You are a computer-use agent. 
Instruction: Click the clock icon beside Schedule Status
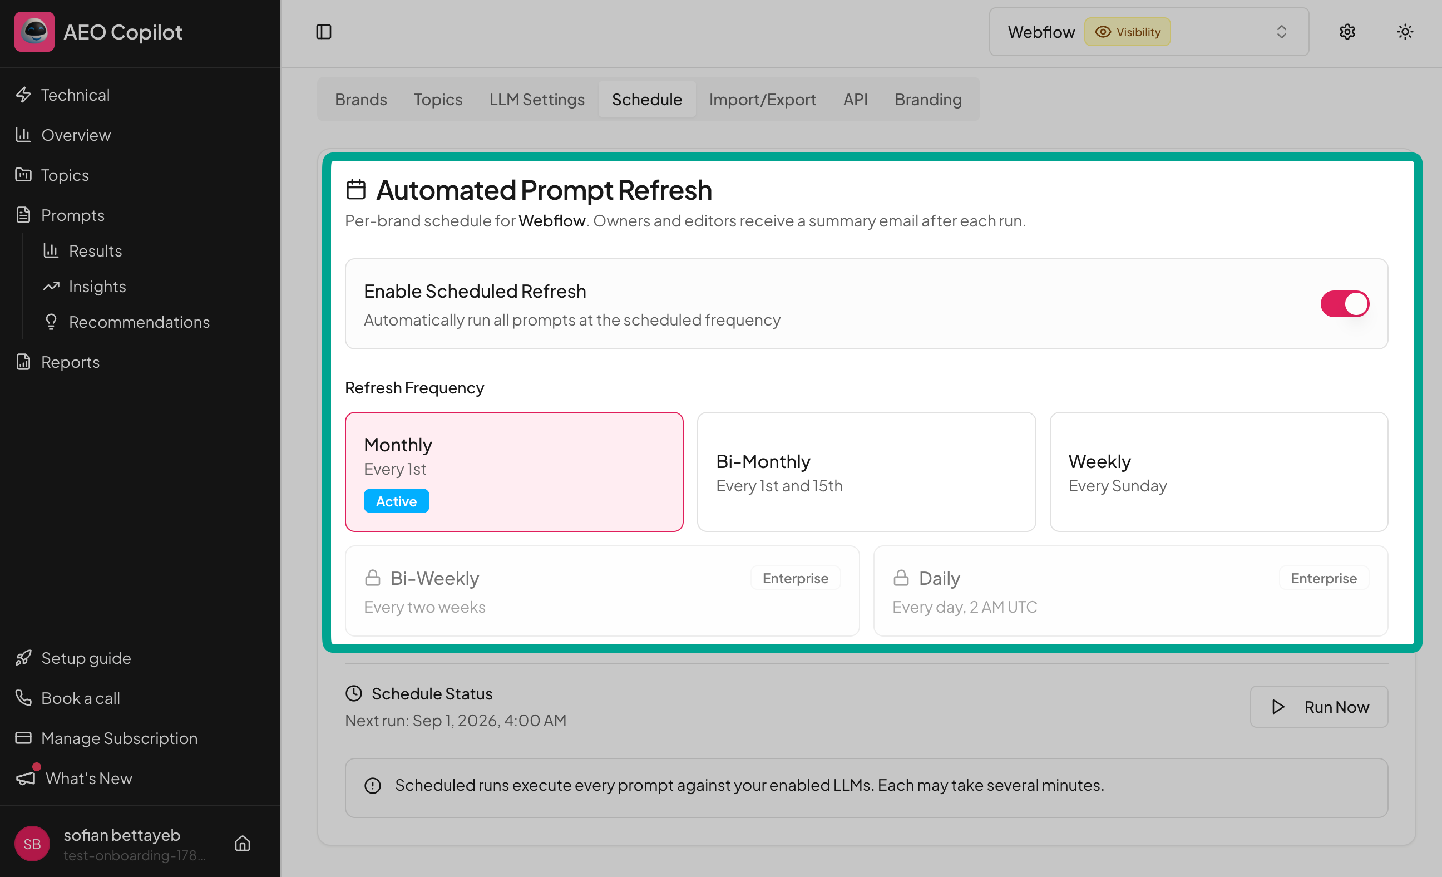(353, 694)
